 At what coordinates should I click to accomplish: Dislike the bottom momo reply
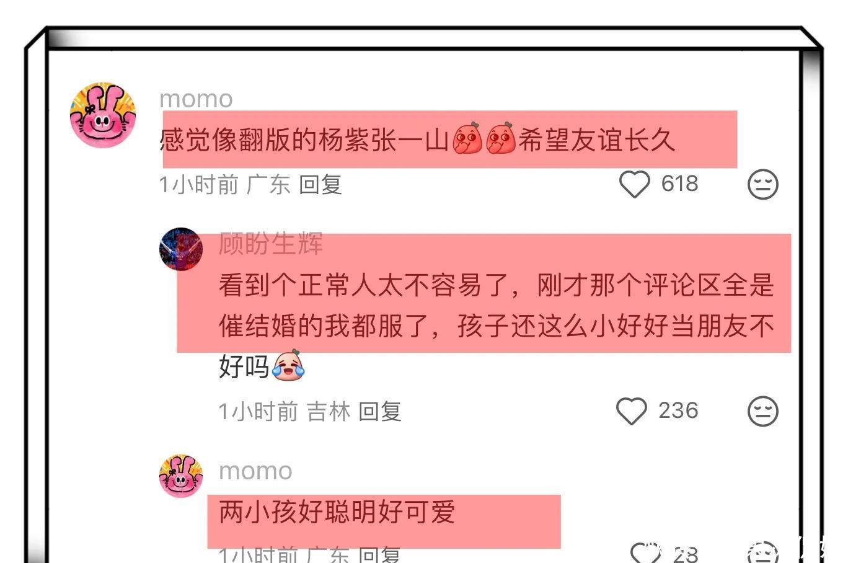point(762,552)
